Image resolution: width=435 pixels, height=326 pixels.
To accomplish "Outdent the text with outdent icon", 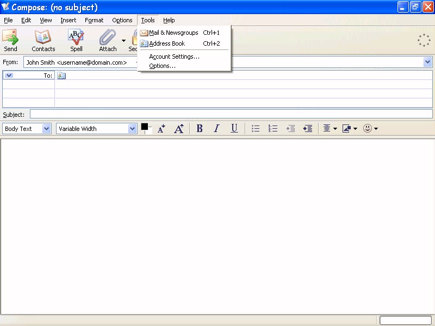I will pyautogui.click(x=290, y=128).
